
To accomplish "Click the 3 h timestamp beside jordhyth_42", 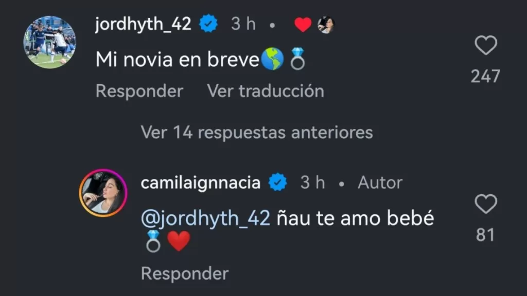I will pyautogui.click(x=243, y=24).
